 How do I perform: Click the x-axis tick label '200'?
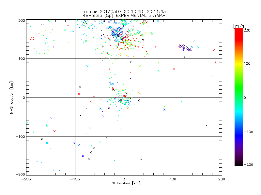[222, 179]
